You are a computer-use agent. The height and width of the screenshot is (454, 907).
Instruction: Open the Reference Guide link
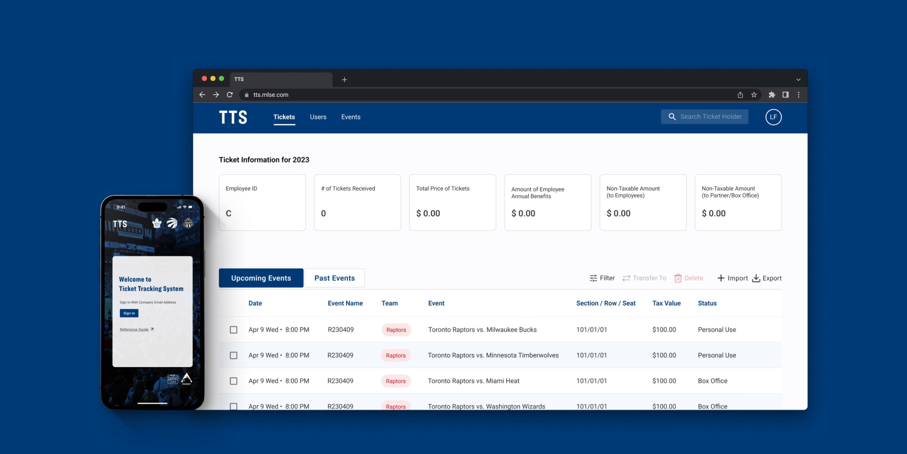[134, 330]
